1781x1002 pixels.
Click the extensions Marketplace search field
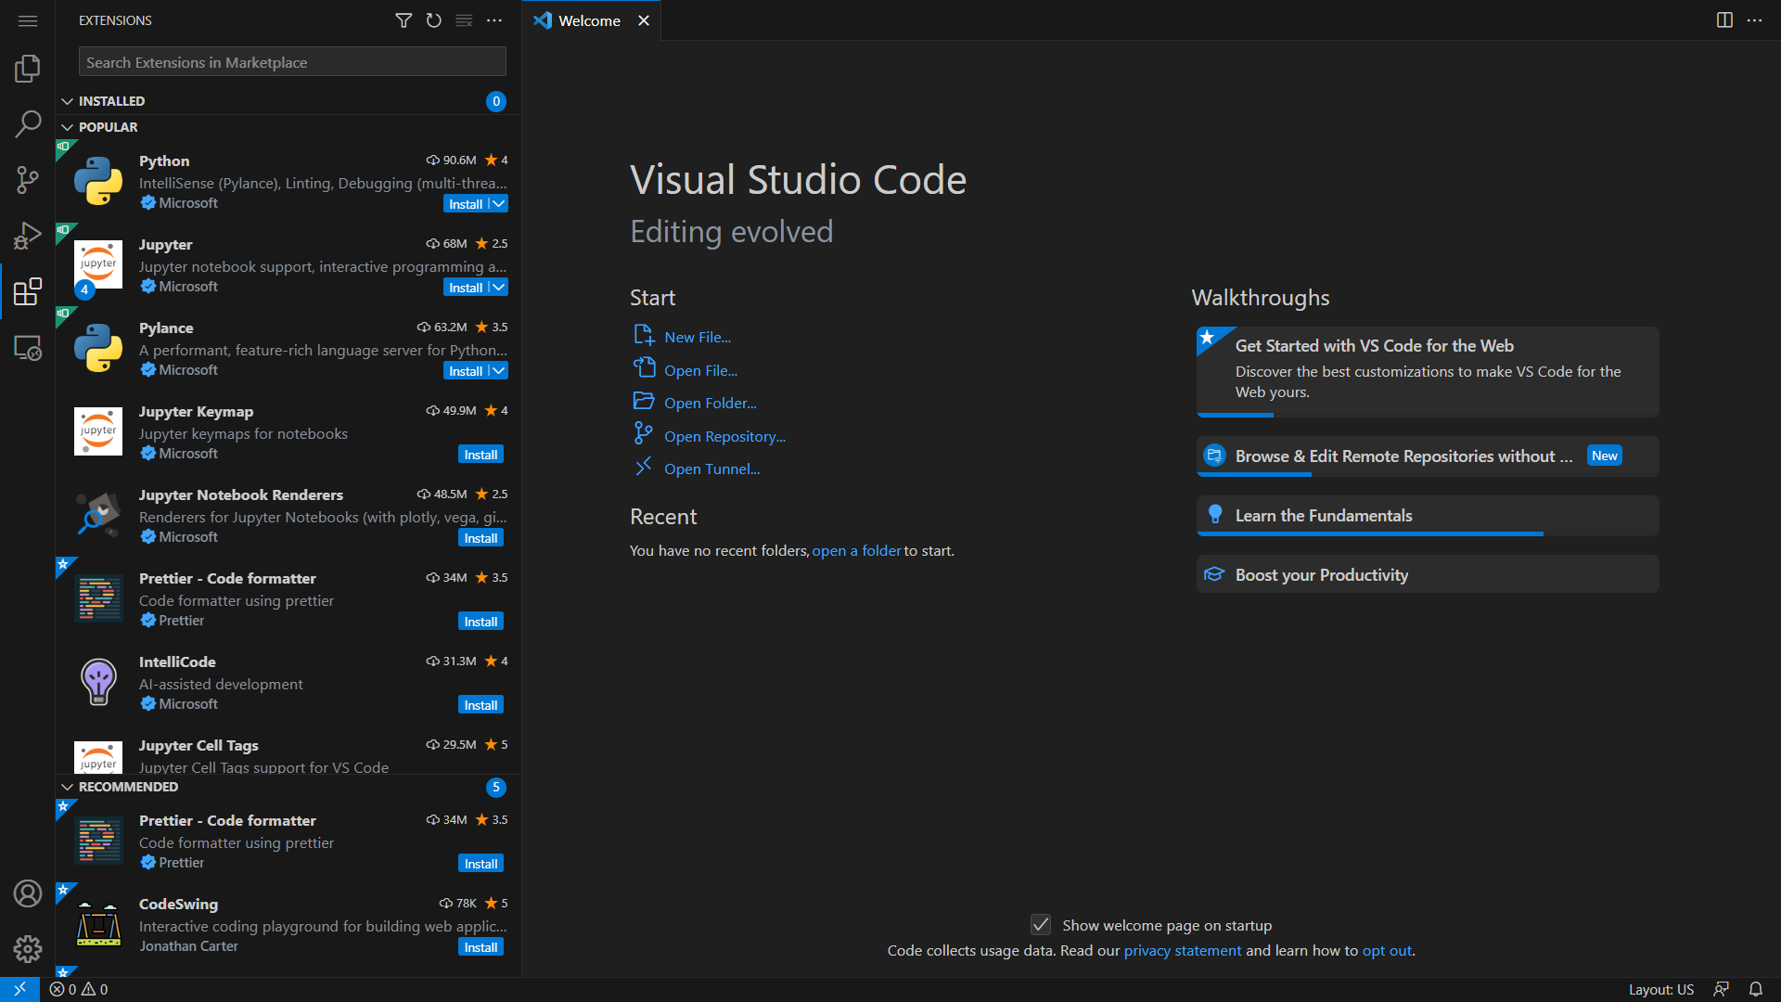point(291,61)
